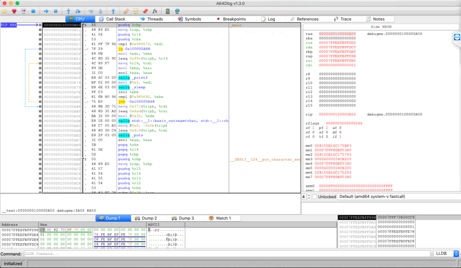Image resolution: width=461 pixels, height=268 pixels.
Task: Click the red eraser toolbar icon
Action: pyautogui.click(x=145, y=11)
